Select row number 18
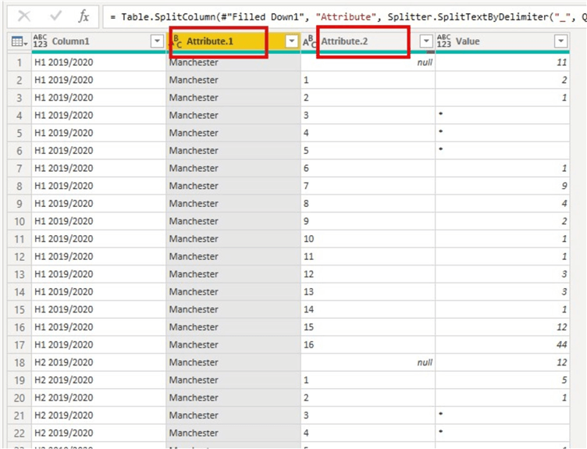This screenshot has width=587, height=449. [x=19, y=362]
